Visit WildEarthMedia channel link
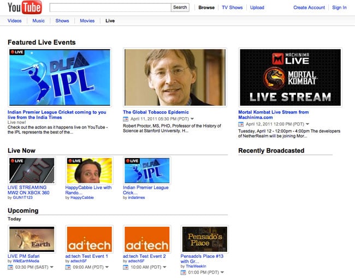Image resolution: width=355 pixels, height=278 pixels. click(26, 261)
